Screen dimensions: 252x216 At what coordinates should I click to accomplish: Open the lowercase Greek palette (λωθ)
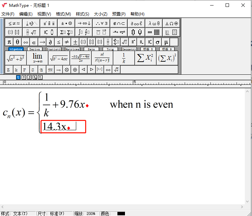pyautogui.click(x=154, y=23)
